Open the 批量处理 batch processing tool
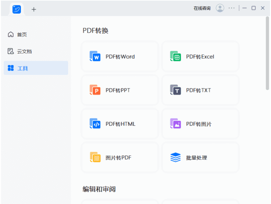 pyautogui.click(x=200, y=157)
